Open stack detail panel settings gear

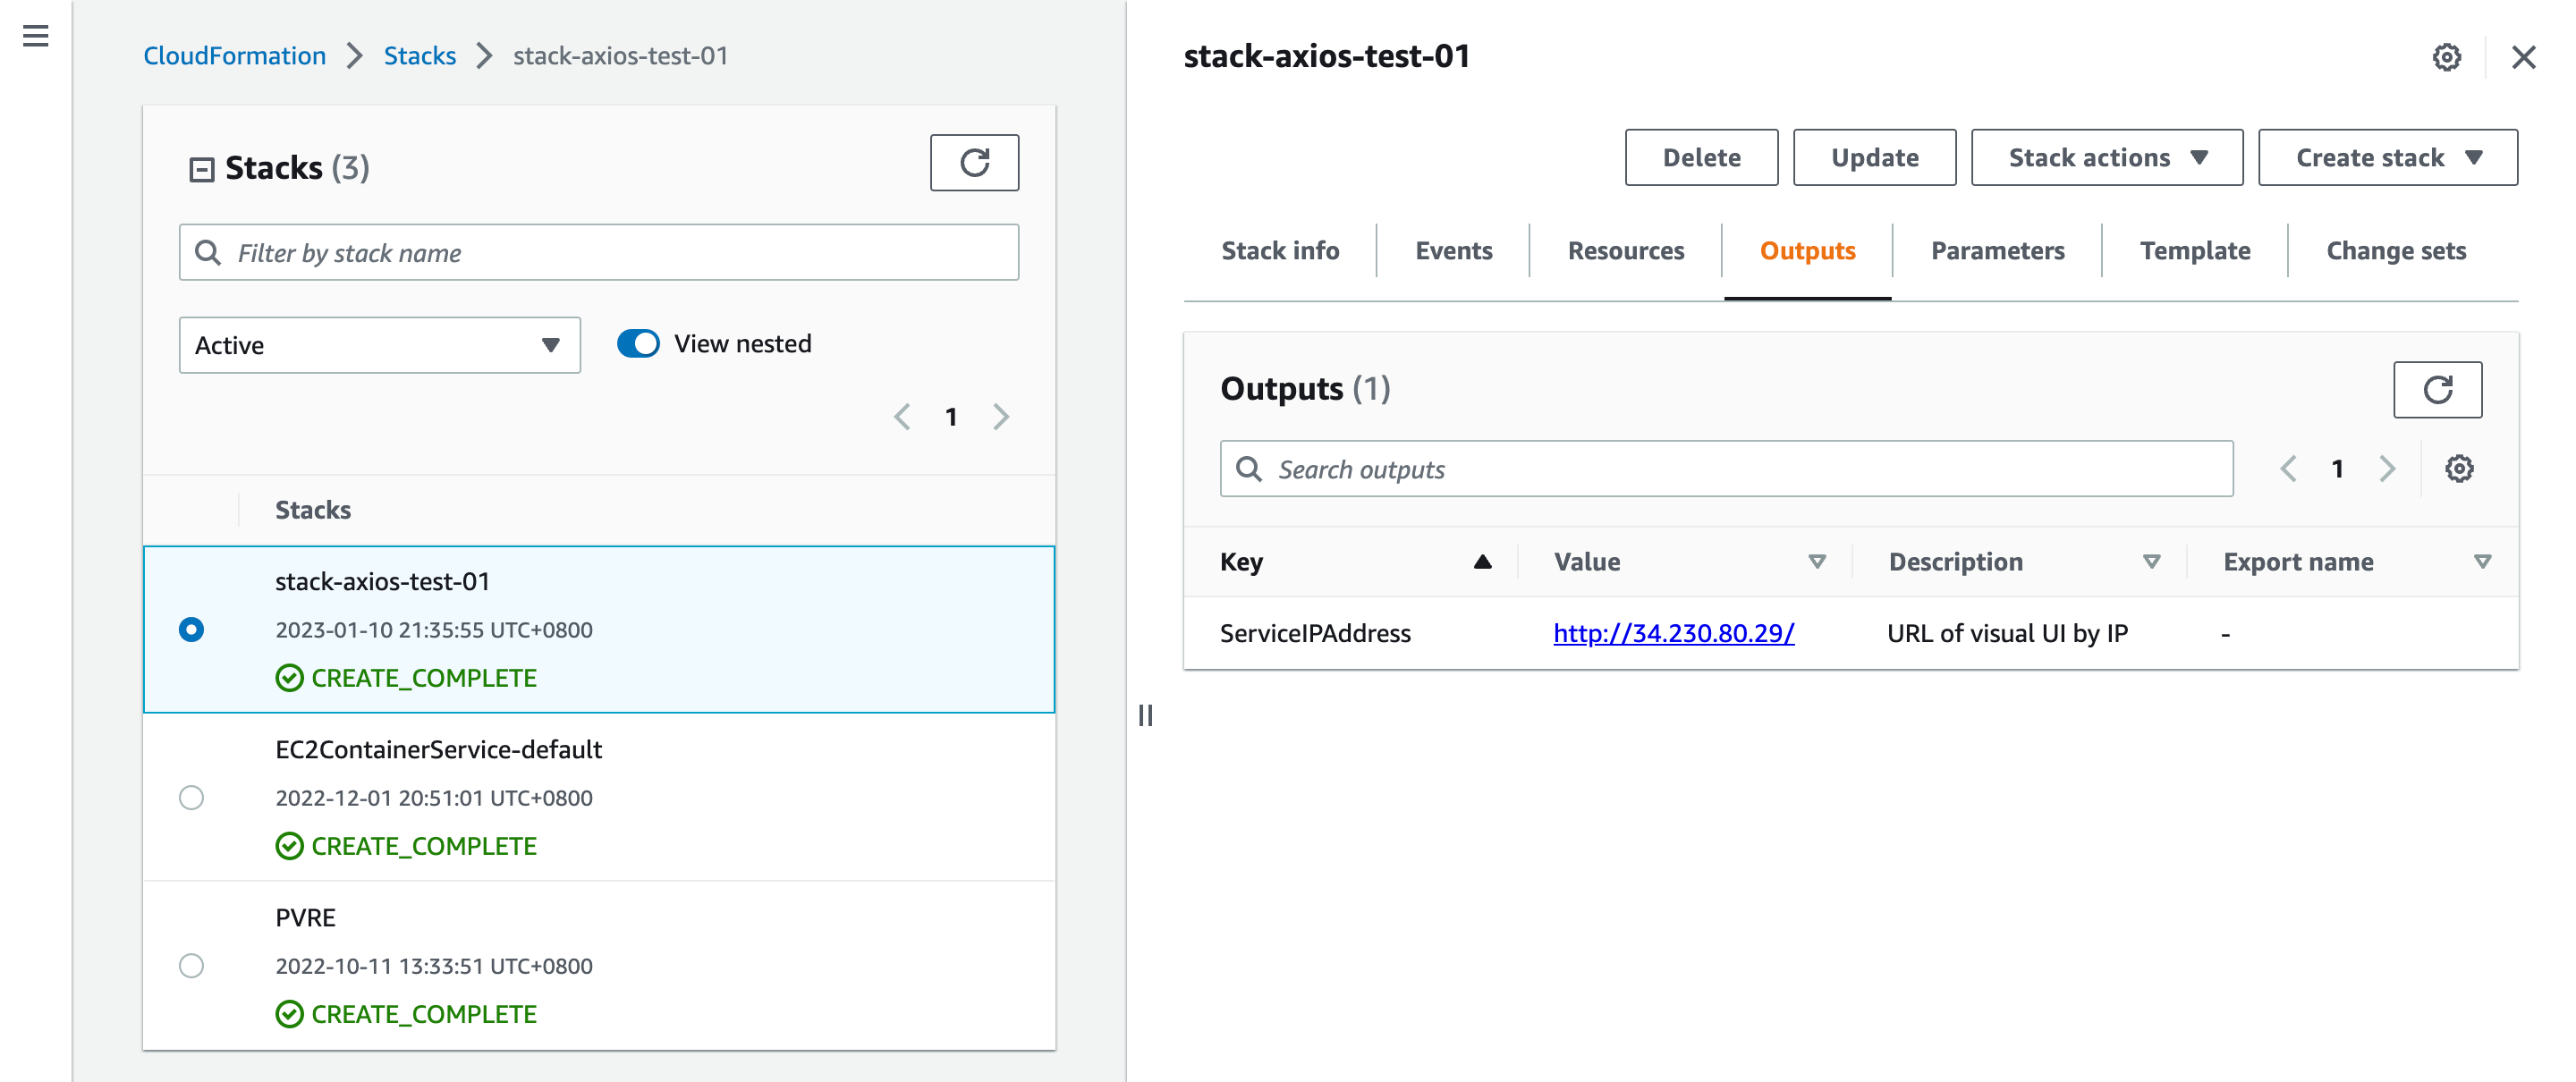pyautogui.click(x=2446, y=58)
